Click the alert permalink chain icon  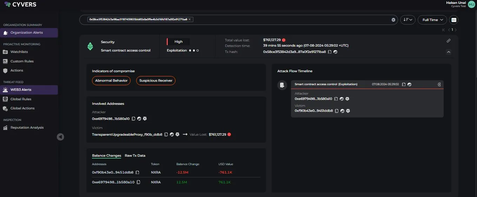tap(448, 41)
